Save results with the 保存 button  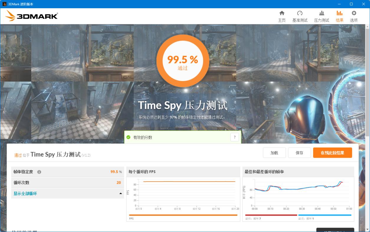299,153
